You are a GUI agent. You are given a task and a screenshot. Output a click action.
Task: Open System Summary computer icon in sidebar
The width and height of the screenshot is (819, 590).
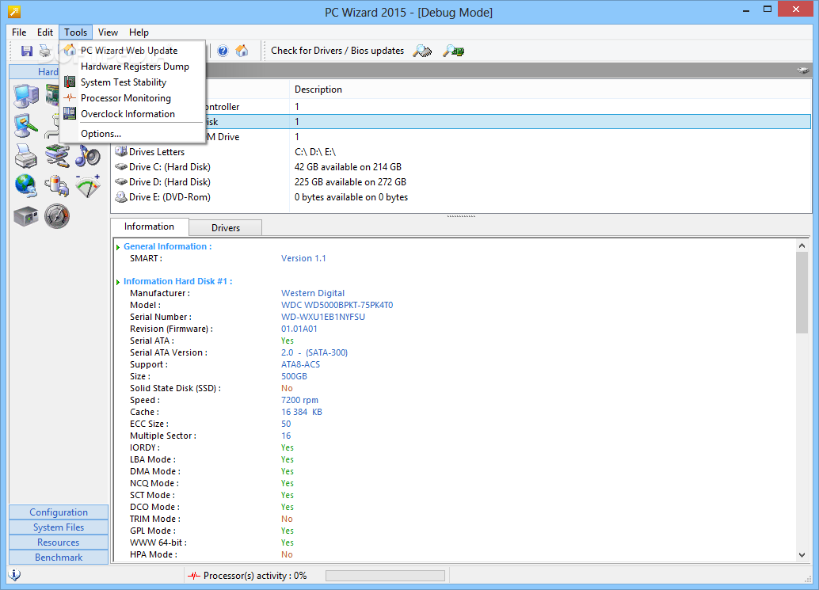pos(26,96)
